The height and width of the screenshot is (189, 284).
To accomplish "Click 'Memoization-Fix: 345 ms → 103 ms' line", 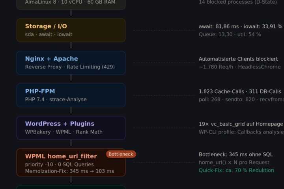I will pyautogui.click(x=69, y=171).
